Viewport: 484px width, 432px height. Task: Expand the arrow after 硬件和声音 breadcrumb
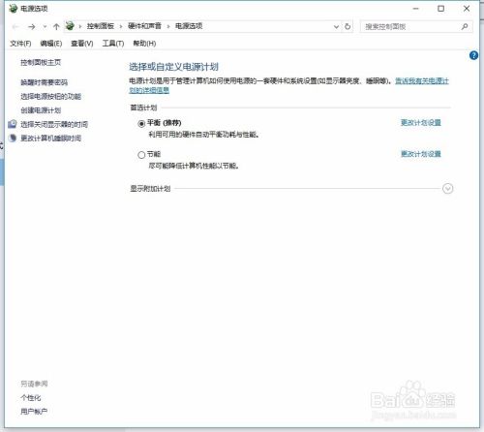click(168, 26)
